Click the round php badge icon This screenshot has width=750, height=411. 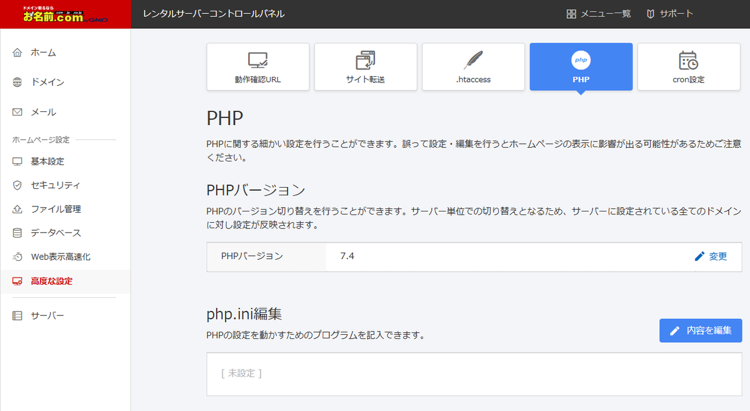581,60
